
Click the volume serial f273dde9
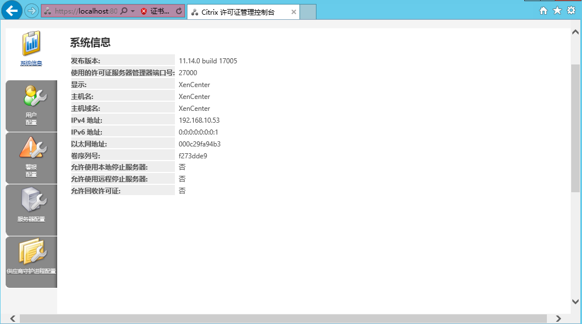coord(193,155)
